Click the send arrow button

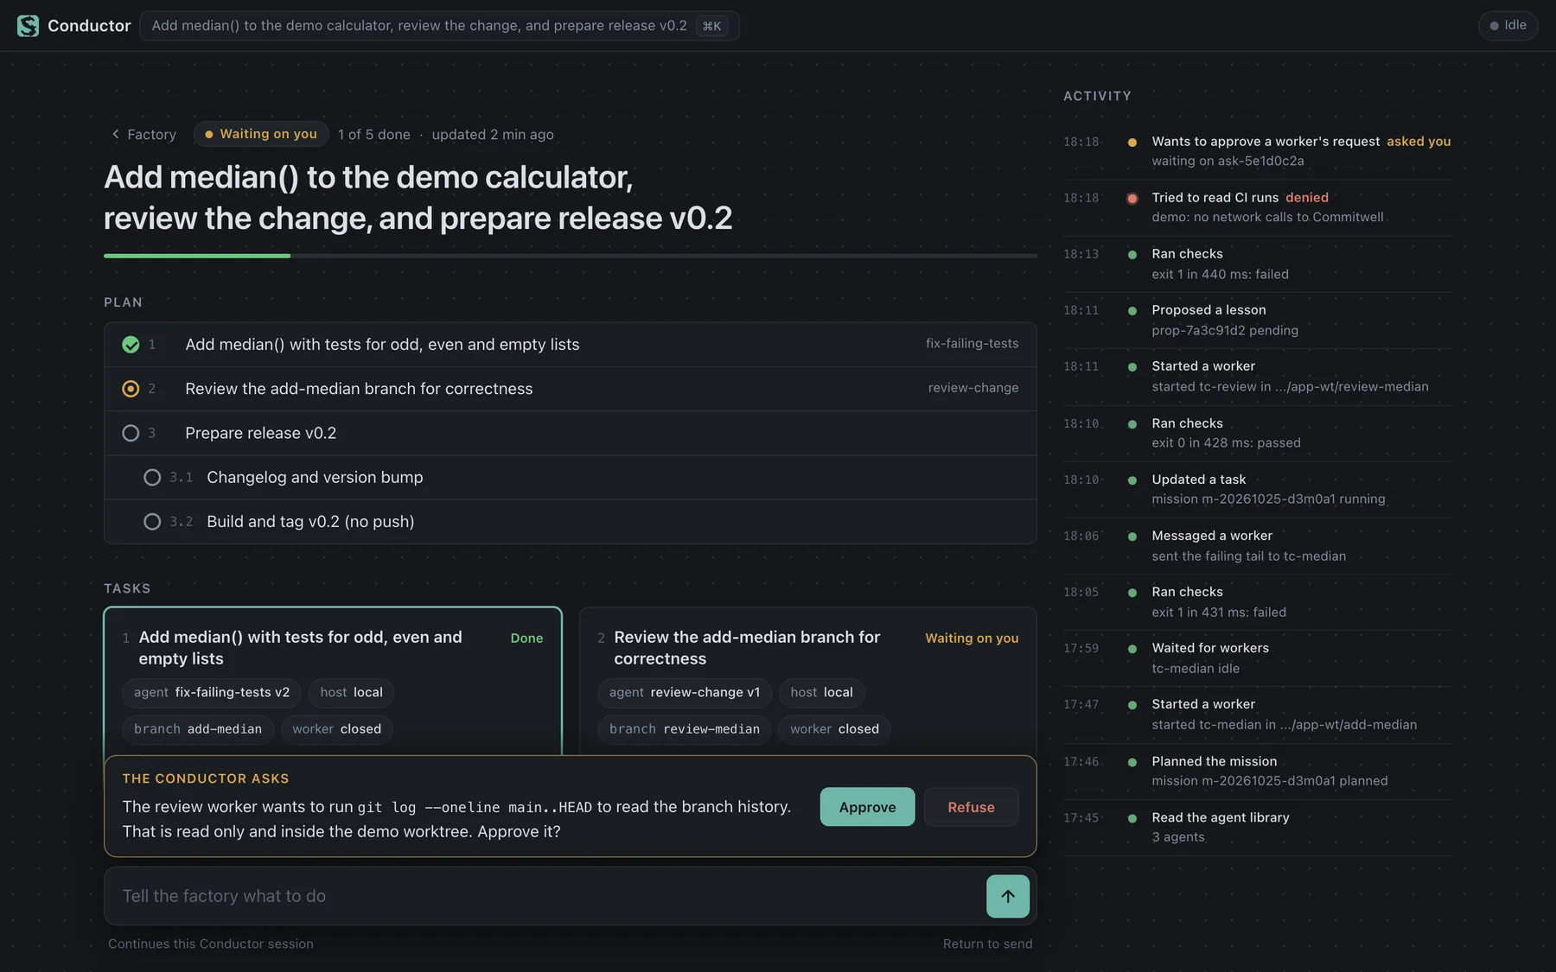click(1007, 896)
